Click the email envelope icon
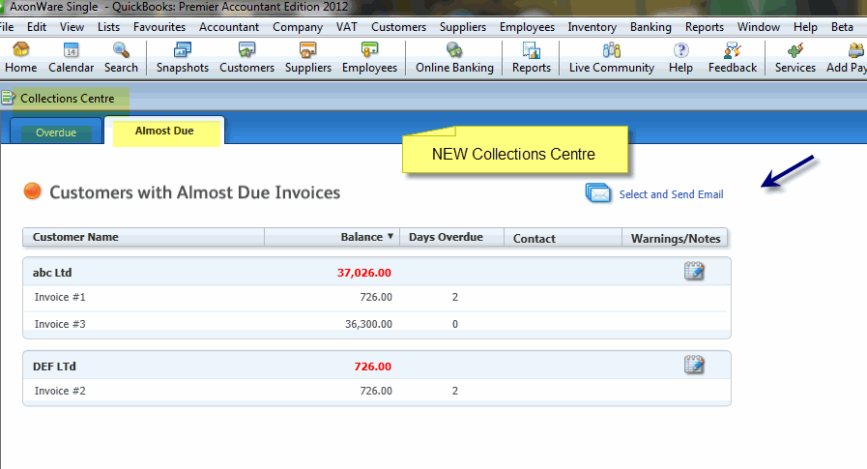 597,193
